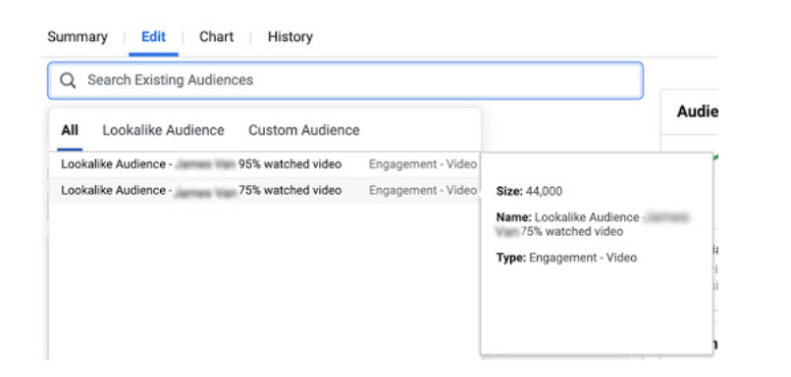Image resolution: width=791 pixels, height=377 pixels.
Task: Open the History tab
Action: click(290, 37)
